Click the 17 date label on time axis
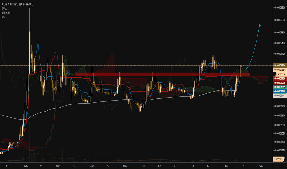Image resolution: width=287 pixels, height=169 pixels. pyautogui.click(x=244, y=166)
